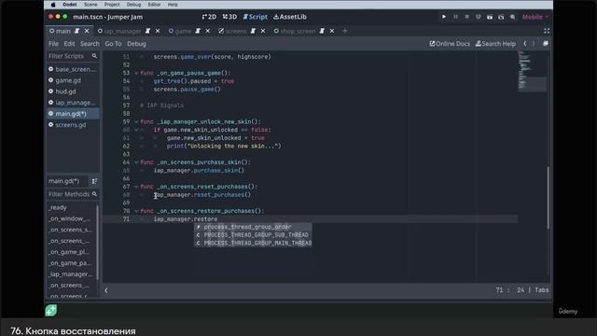
Task: Open Online Docs
Action: [x=450, y=44]
